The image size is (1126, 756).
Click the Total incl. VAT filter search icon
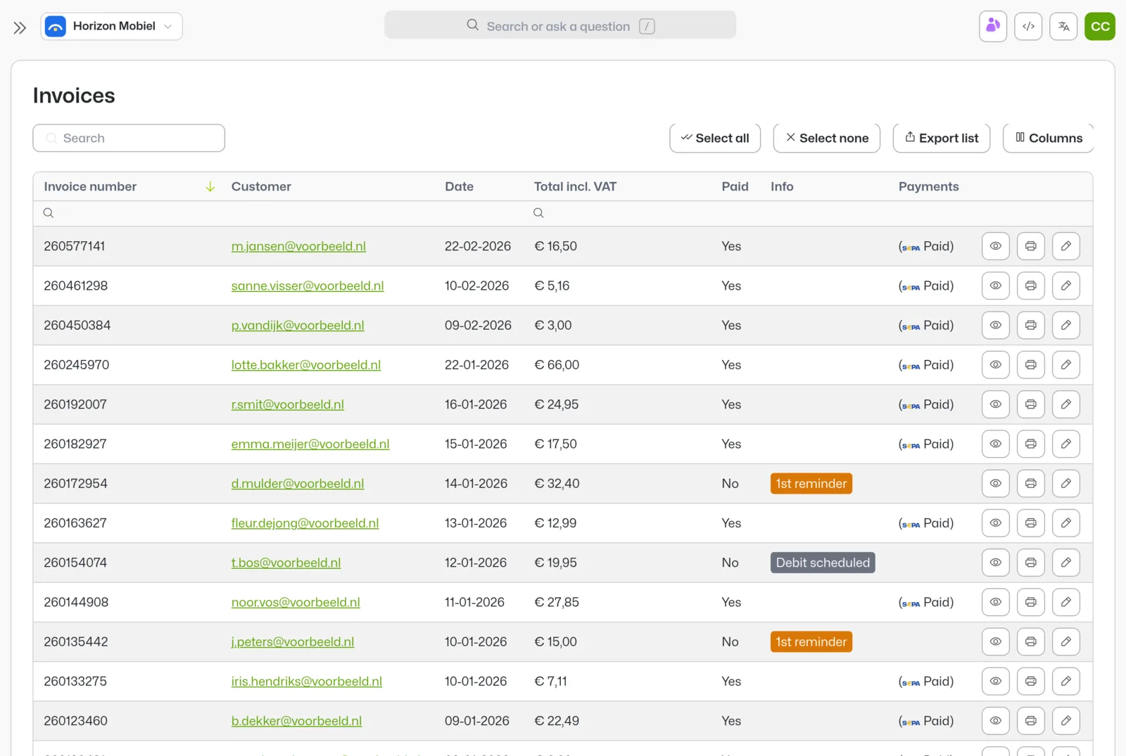tap(538, 213)
